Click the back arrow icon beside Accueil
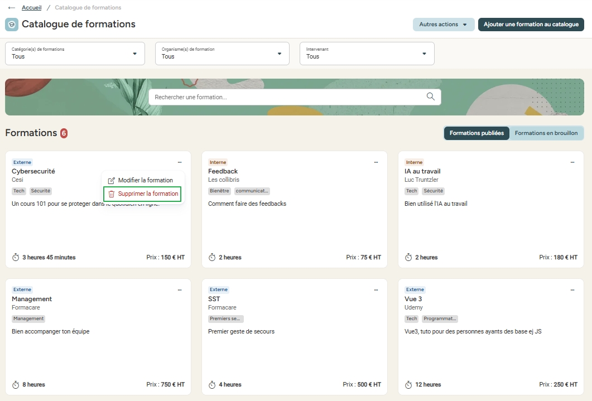Image resolution: width=592 pixels, height=401 pixels. coord(12,8)
